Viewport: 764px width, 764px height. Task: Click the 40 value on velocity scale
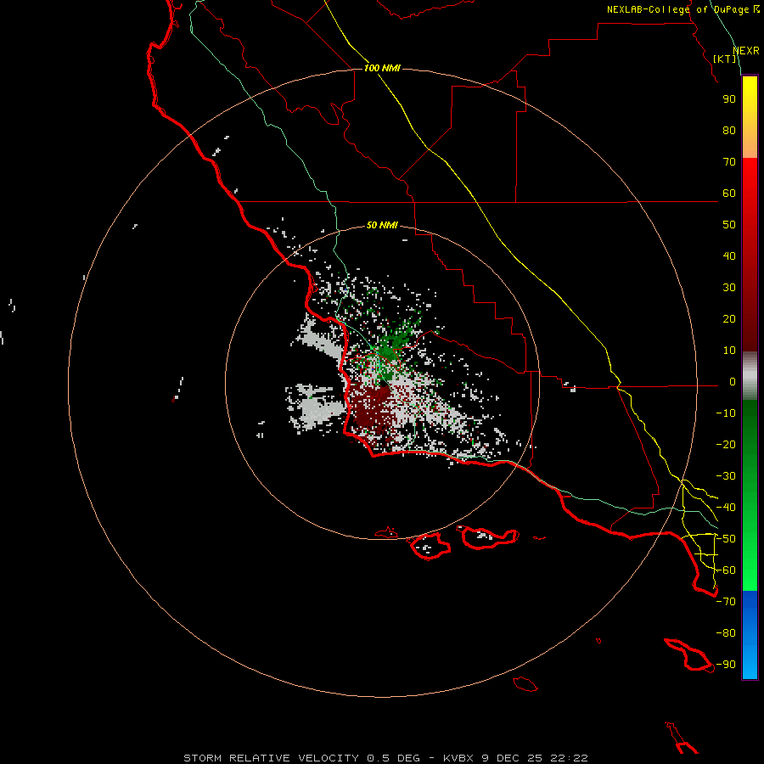729,256
